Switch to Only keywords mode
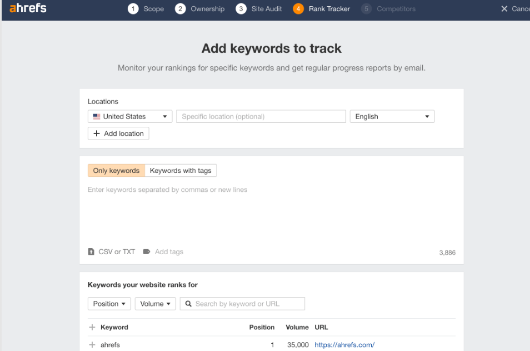Image resolution: width=530 pixels, height=351 pixels. tap(116, 170)
